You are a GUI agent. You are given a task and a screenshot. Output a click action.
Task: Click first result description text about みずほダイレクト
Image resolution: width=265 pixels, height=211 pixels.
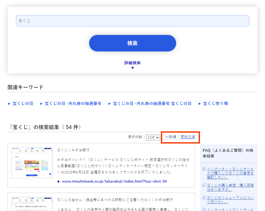[x=123, y=166]
